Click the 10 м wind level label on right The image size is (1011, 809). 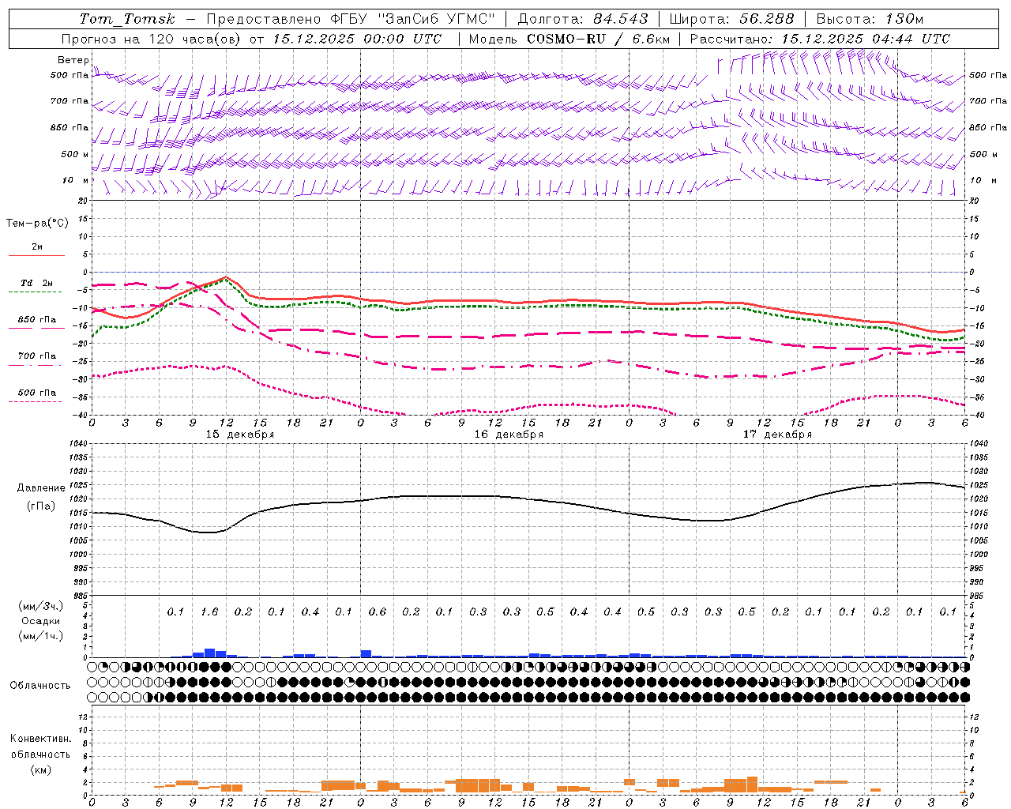coord(982,180)
